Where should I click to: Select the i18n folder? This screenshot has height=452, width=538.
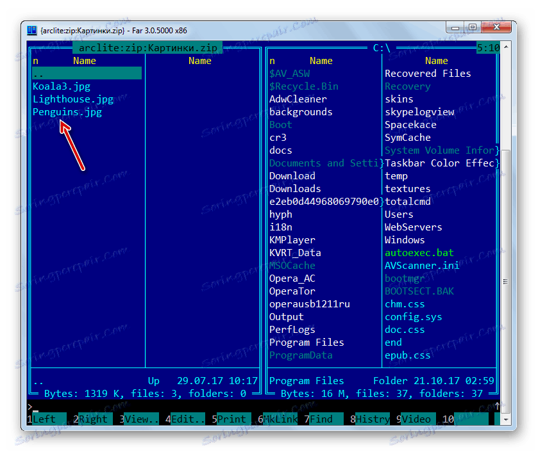[x=281, y=227]
